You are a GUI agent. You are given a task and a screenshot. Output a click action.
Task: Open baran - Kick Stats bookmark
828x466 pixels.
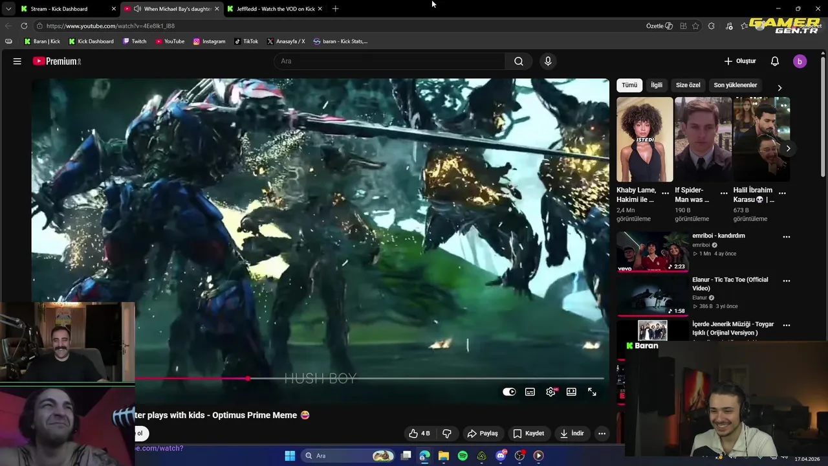coord(340,41)
